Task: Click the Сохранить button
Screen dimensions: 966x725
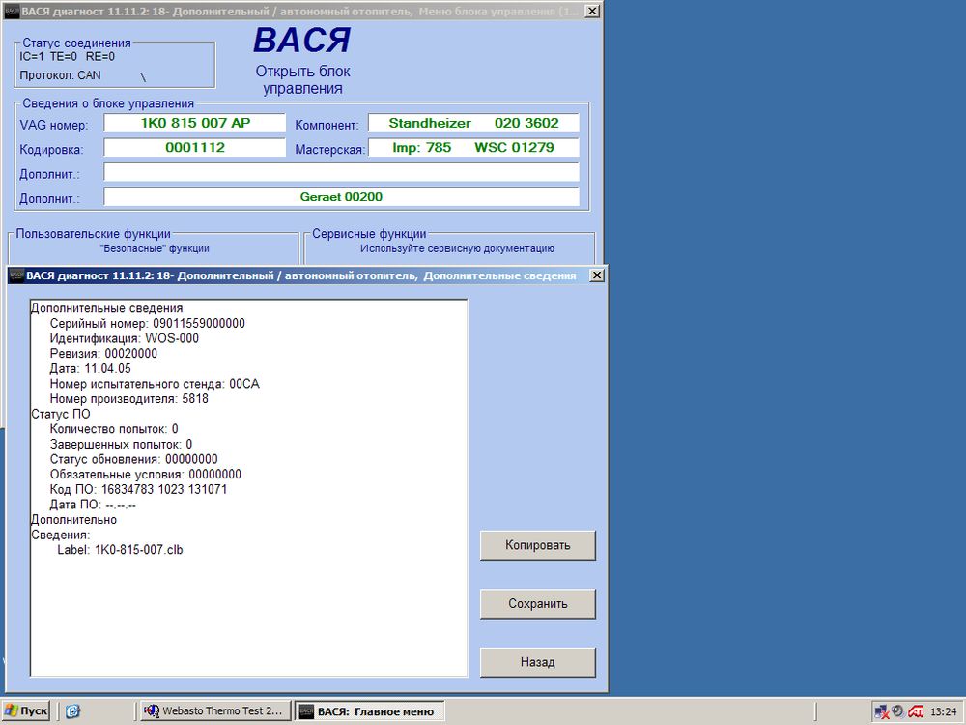Action: click(537, 603)
